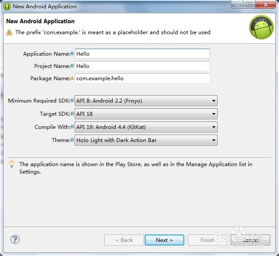
Task: Click the Minimum Required SDK info icon
Action: tap(72, 100)
